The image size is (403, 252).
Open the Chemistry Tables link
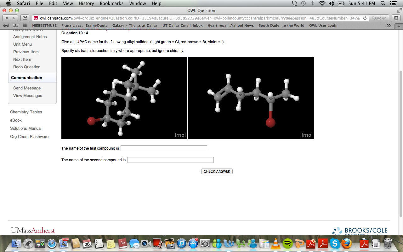(x=26, y=112)
